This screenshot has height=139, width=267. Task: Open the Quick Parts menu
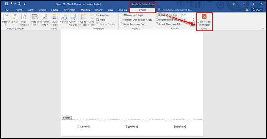point(55,20)
